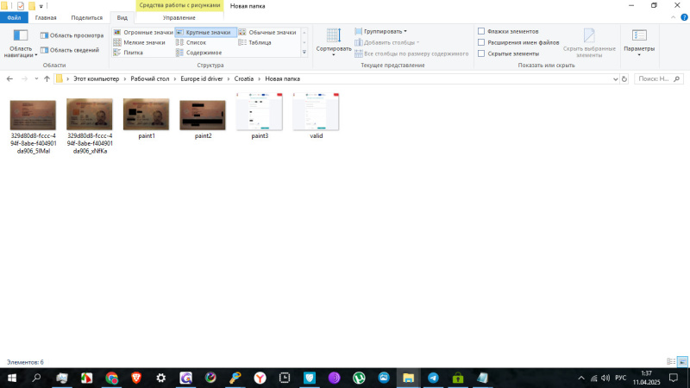This screenshot has height=388, width=690.
Task: Click Скрыть выбранные элементы icon
Action: (x=590, y=41)
